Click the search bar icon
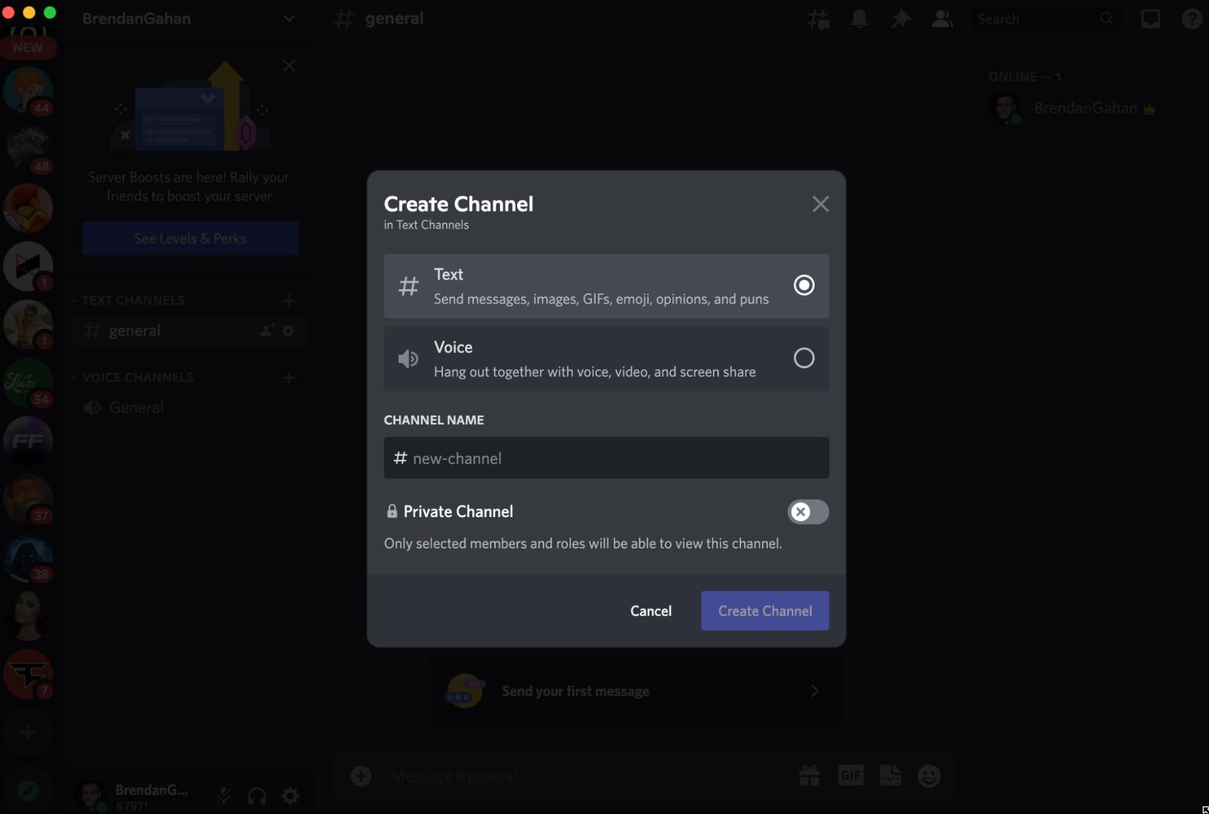 (x=1106, y=18)
